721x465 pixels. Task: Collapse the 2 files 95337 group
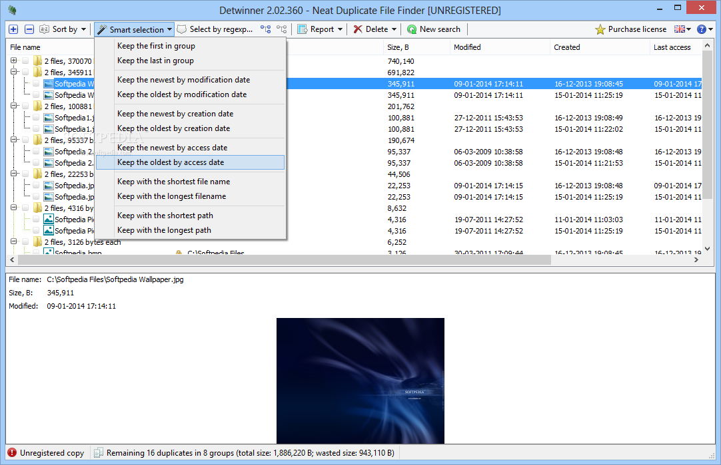(x=14, y=140)
